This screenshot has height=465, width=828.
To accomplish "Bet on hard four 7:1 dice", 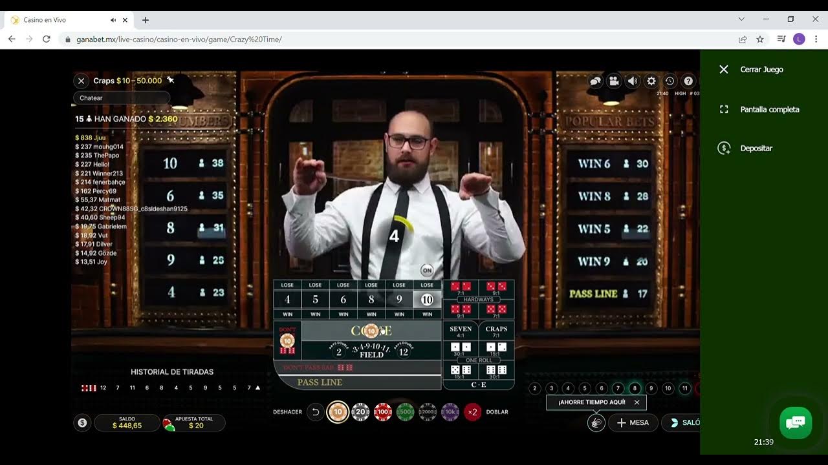I will coord(461,288).
